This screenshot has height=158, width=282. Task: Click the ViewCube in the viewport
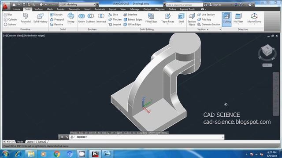click(x=267, y=50)
